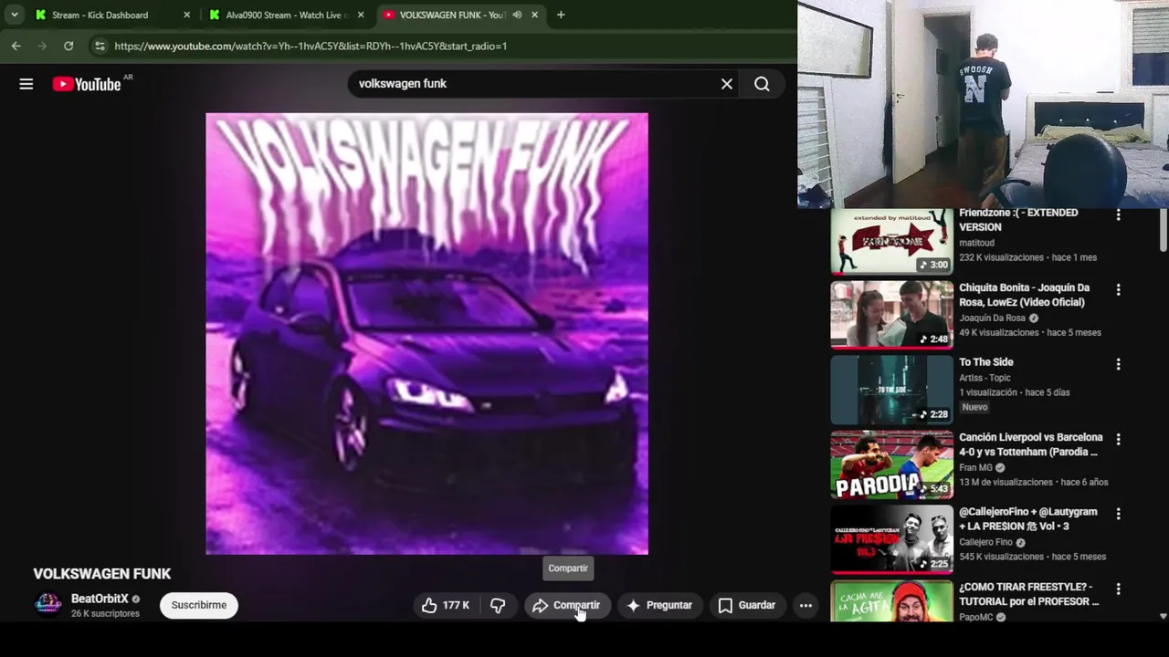This screenshot has height=657, width=1169.
Task: Click the YouTube URL address bar
Action: 311,46
